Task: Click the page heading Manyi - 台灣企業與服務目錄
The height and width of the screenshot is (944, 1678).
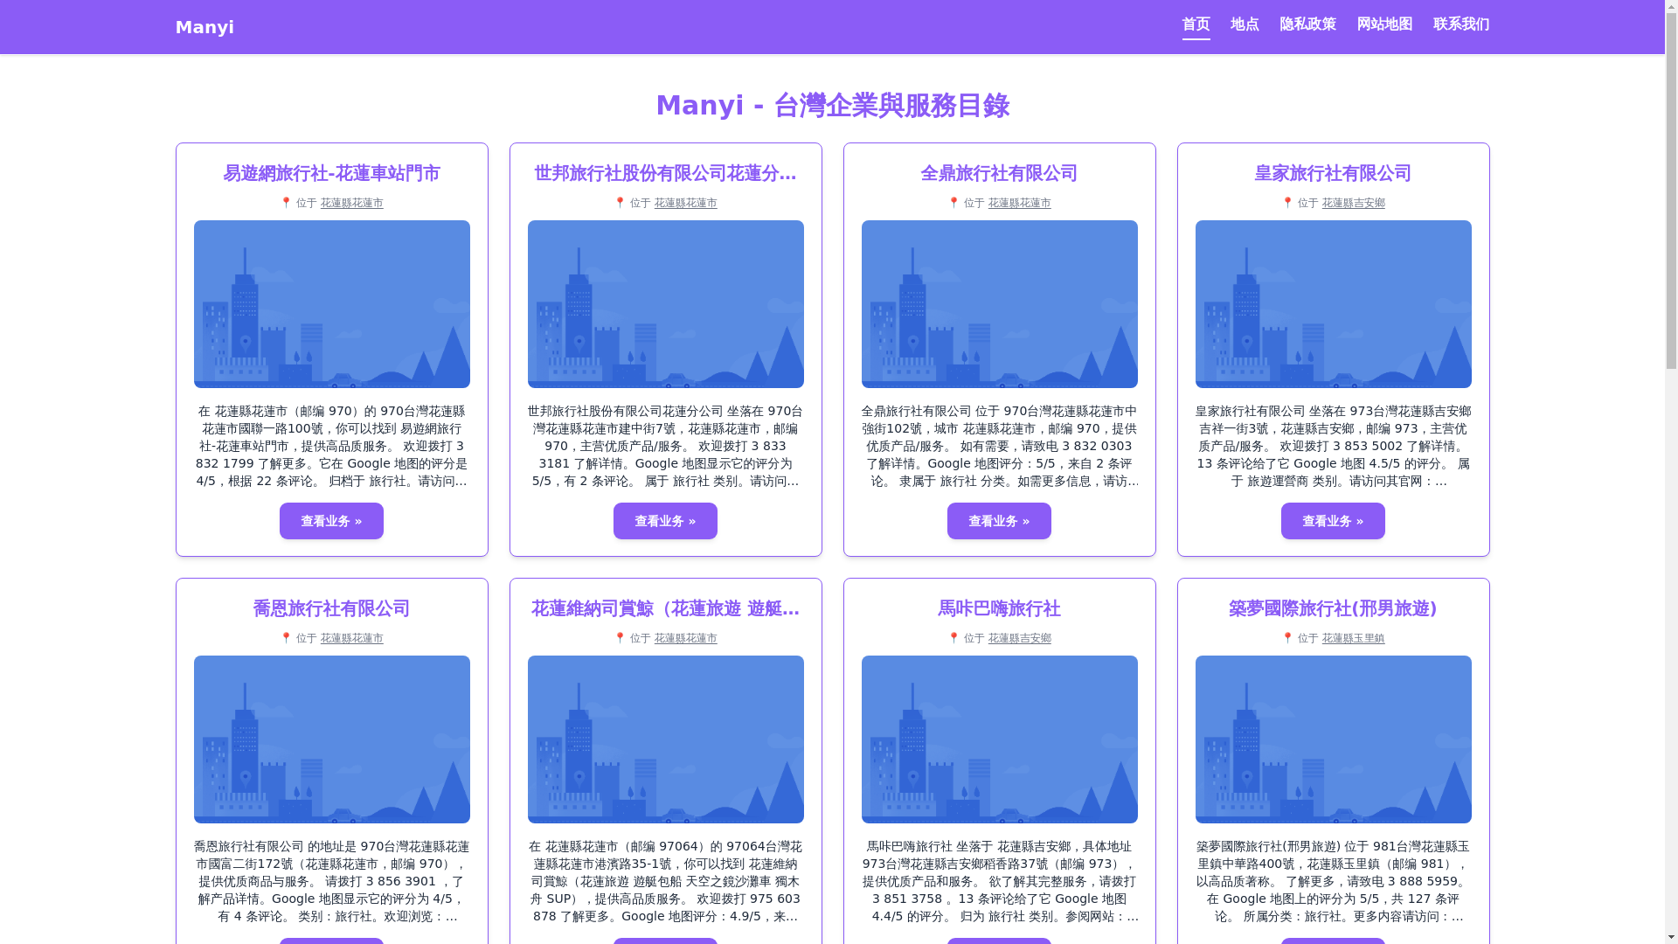Action: pos(832,106)
